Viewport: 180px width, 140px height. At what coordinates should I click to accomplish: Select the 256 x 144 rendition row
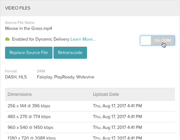pyautogui.click(x=90, y=106)
